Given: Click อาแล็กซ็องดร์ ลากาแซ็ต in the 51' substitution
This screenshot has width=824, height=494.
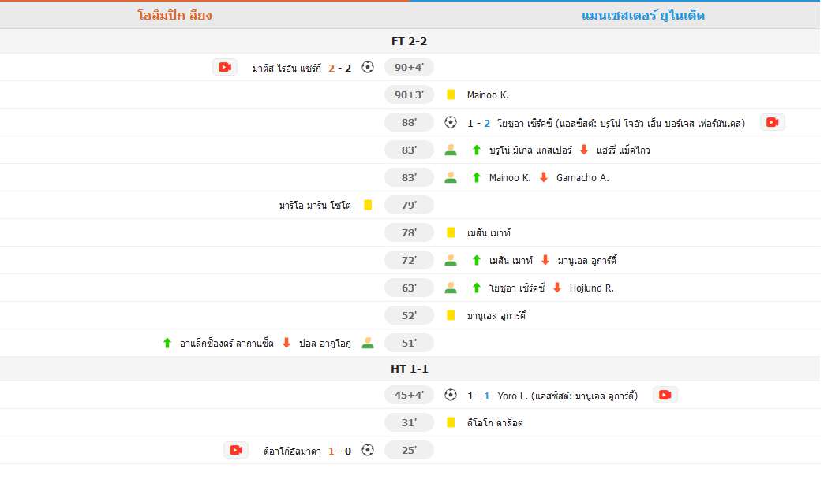Looking at the screenshot, I should pyautogui.click(x=227, y=344).
